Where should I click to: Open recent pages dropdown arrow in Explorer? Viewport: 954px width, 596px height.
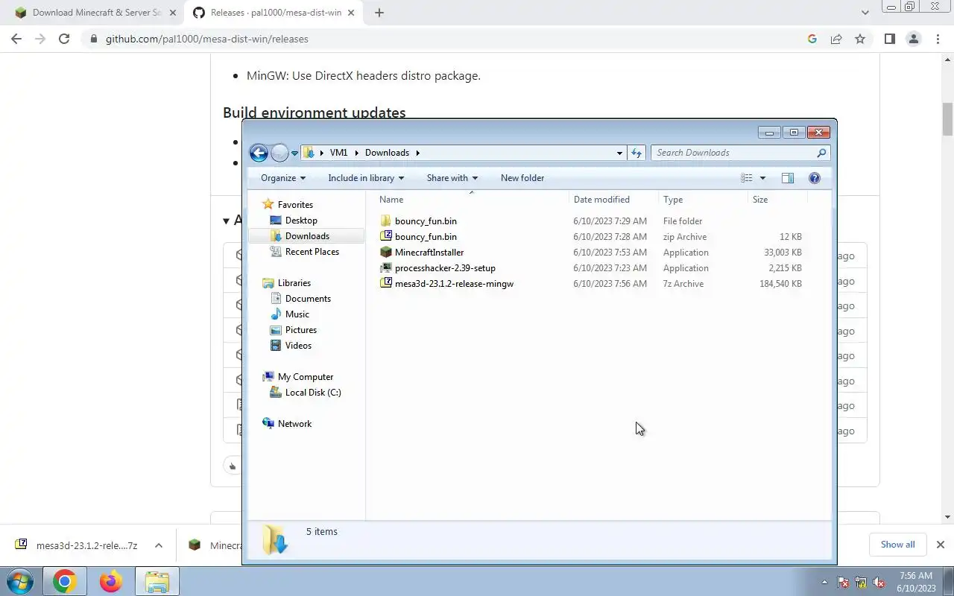(294, 153)
